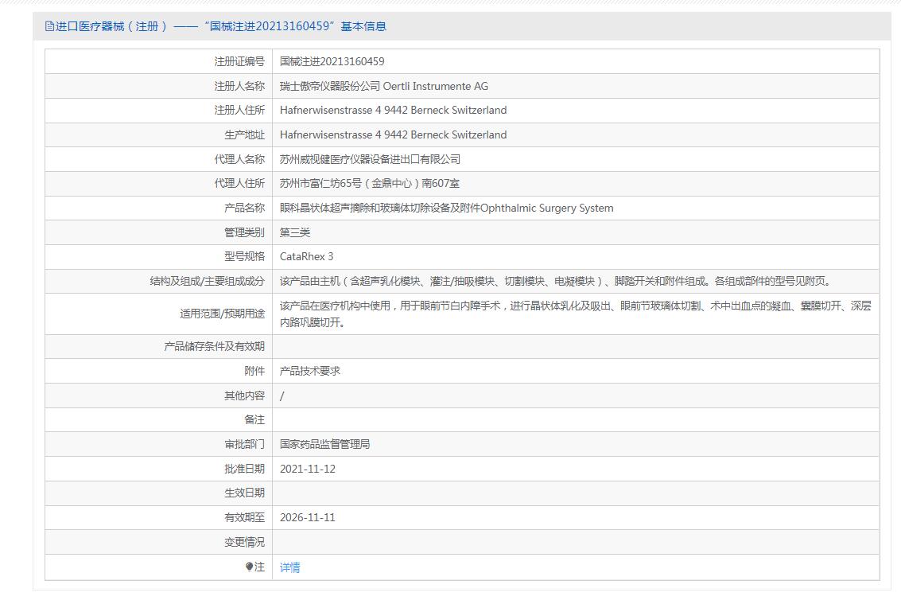The height and width of the screenshot is (604, 901).
Task: Click the 结构及组成 description text
Action: pos(554,281)
